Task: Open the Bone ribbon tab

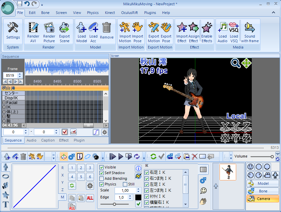Action: click(46, 13)
